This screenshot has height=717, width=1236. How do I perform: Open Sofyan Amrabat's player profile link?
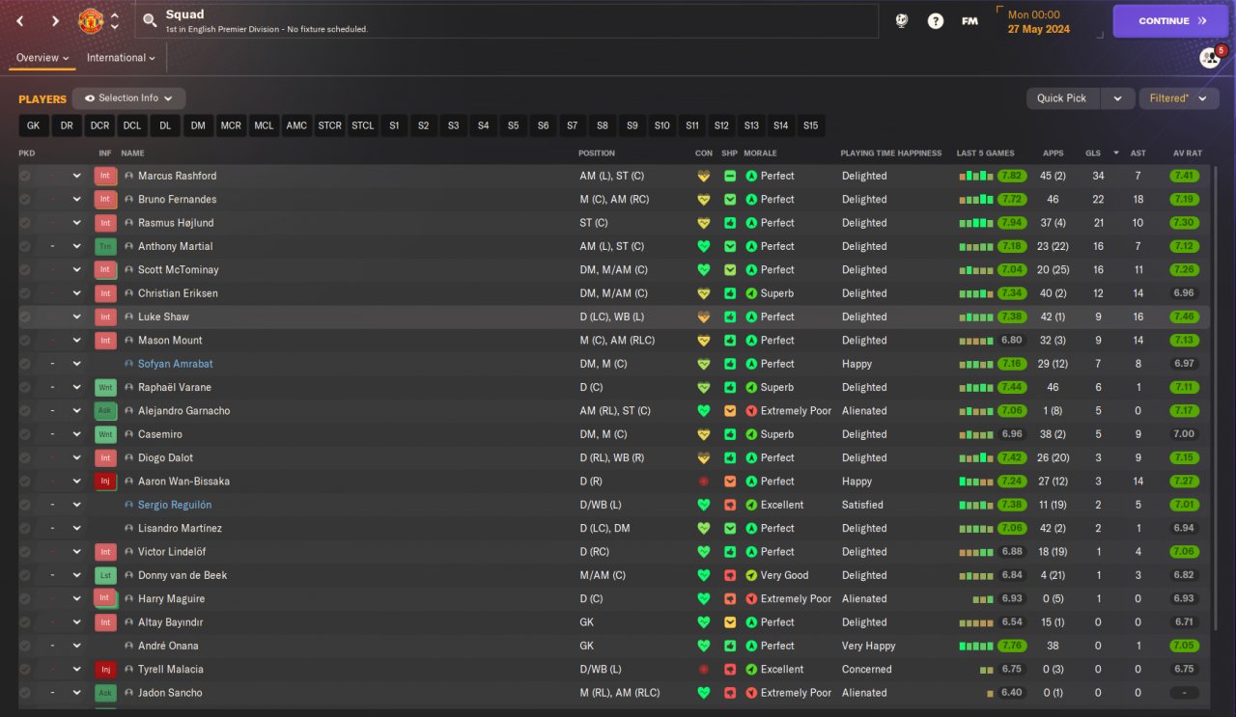tap(175, 364)
